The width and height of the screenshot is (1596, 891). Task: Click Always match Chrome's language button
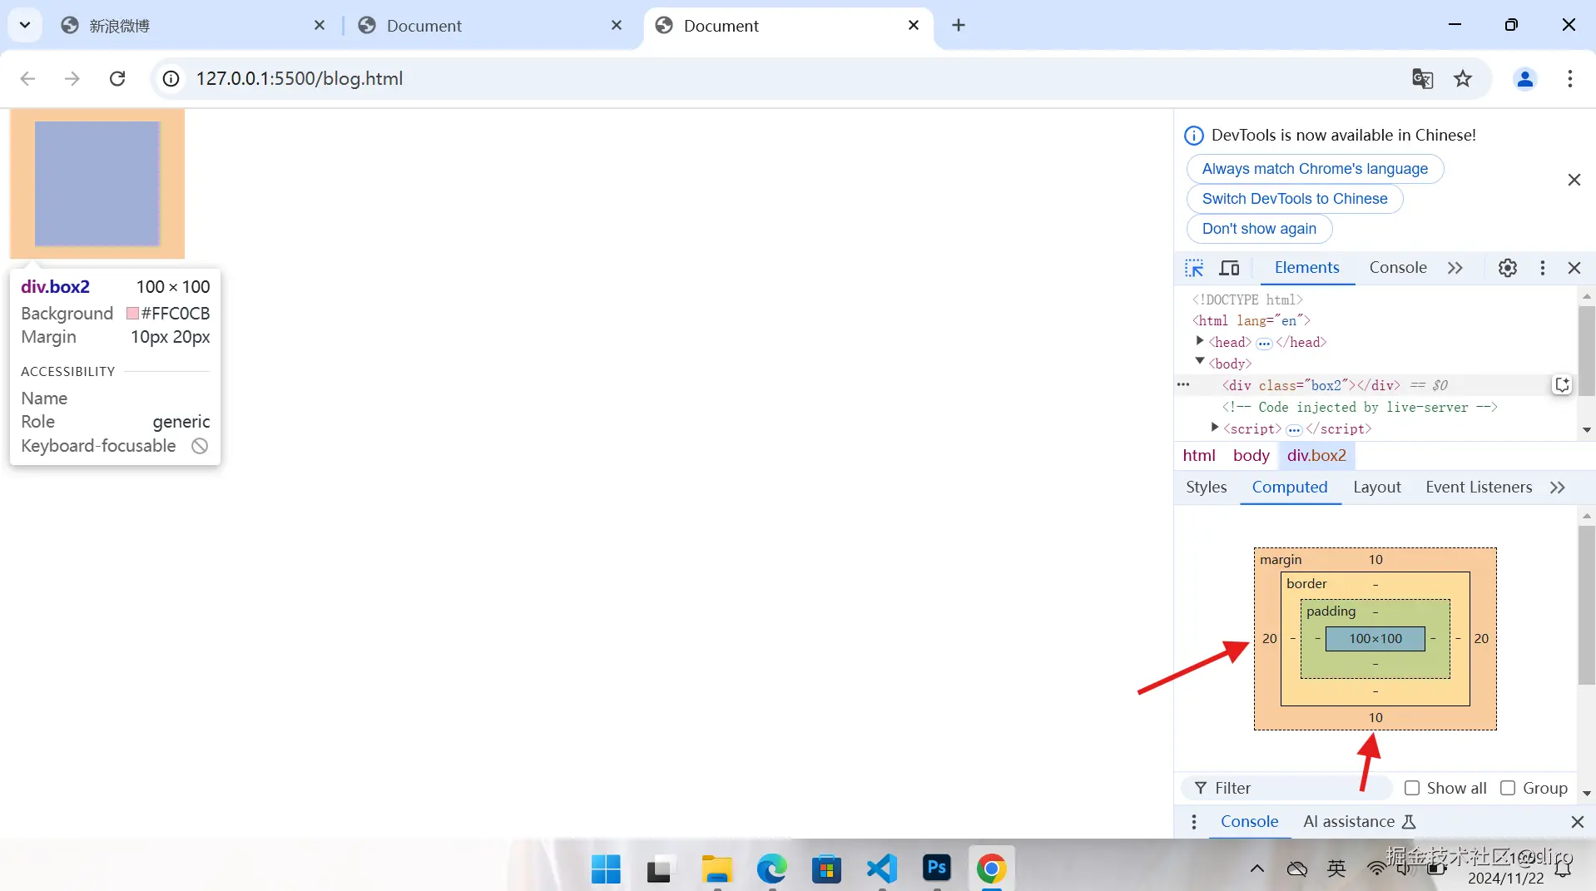tap(1314, 169)
